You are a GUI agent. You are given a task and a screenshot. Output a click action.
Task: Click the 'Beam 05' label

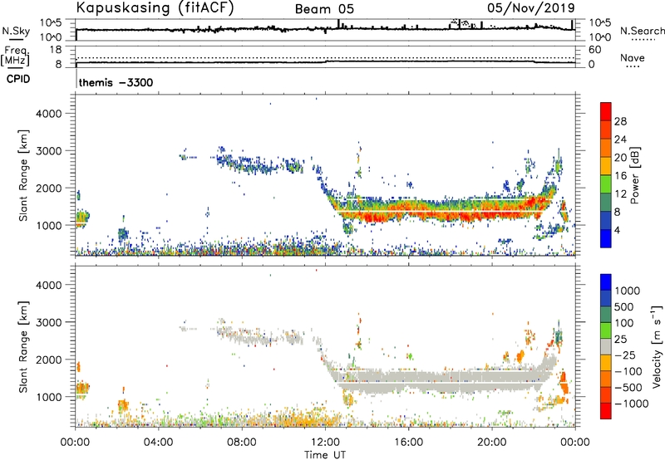tap(324, 9)
